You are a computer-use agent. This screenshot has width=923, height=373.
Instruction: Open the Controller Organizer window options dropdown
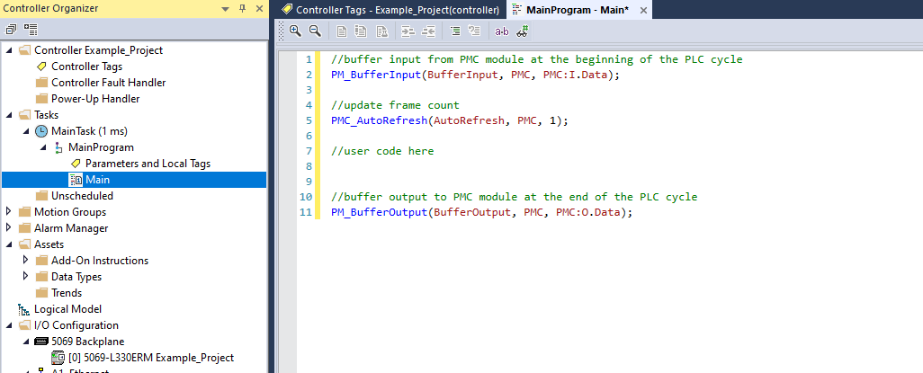coord(225,9)
